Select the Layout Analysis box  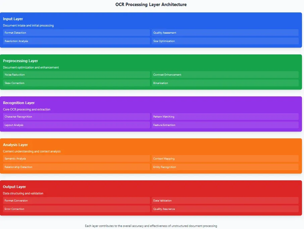click(76, 125)
